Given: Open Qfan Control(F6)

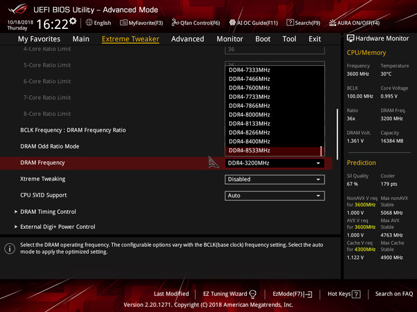Looking at the screenshot, I should [x=196, y=23].
